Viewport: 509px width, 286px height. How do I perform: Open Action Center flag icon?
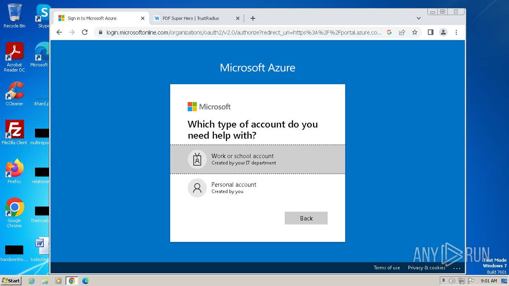471,281
